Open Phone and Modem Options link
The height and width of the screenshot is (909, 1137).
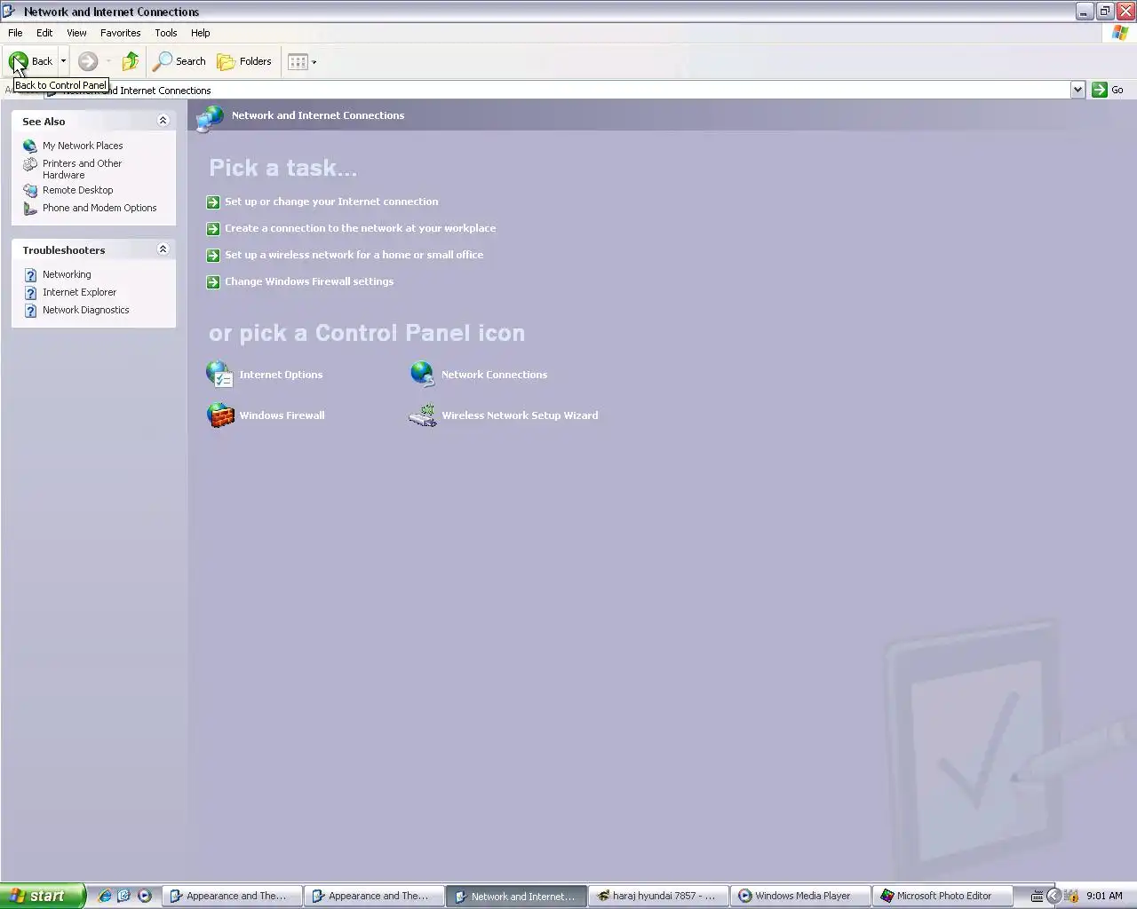(99, 208)
